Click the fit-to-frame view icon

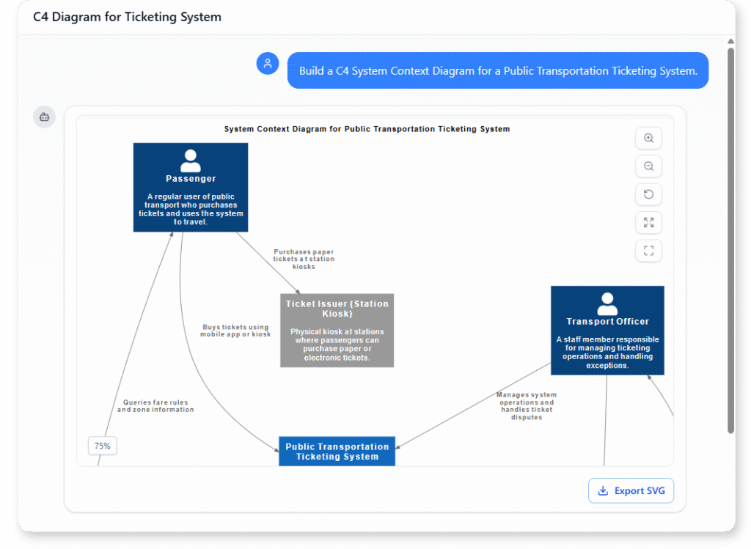648,250
